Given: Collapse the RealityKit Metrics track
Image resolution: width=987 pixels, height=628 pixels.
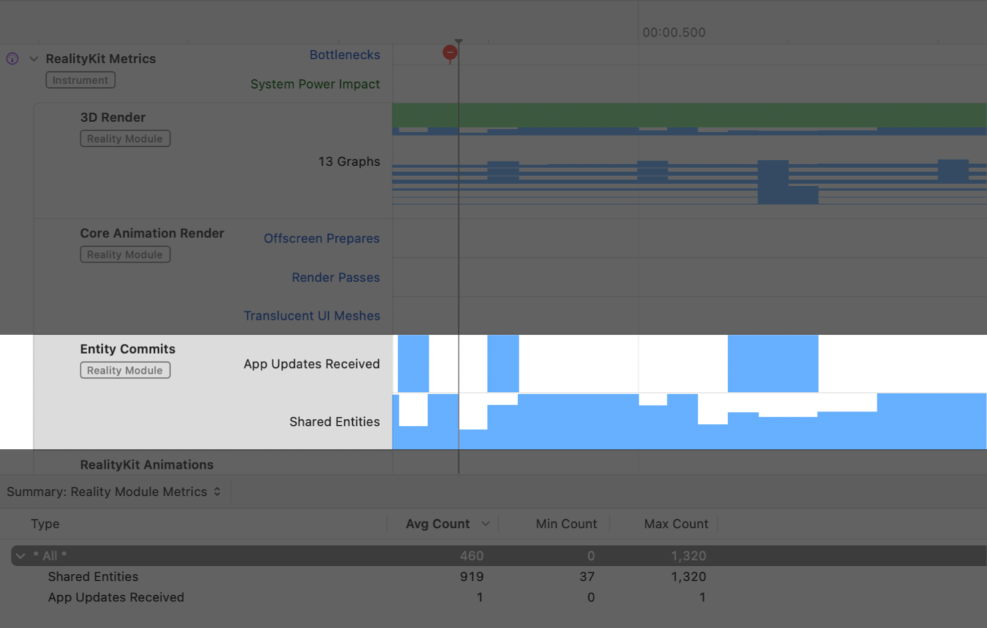Looking at the screenshot, I should 33,59.
